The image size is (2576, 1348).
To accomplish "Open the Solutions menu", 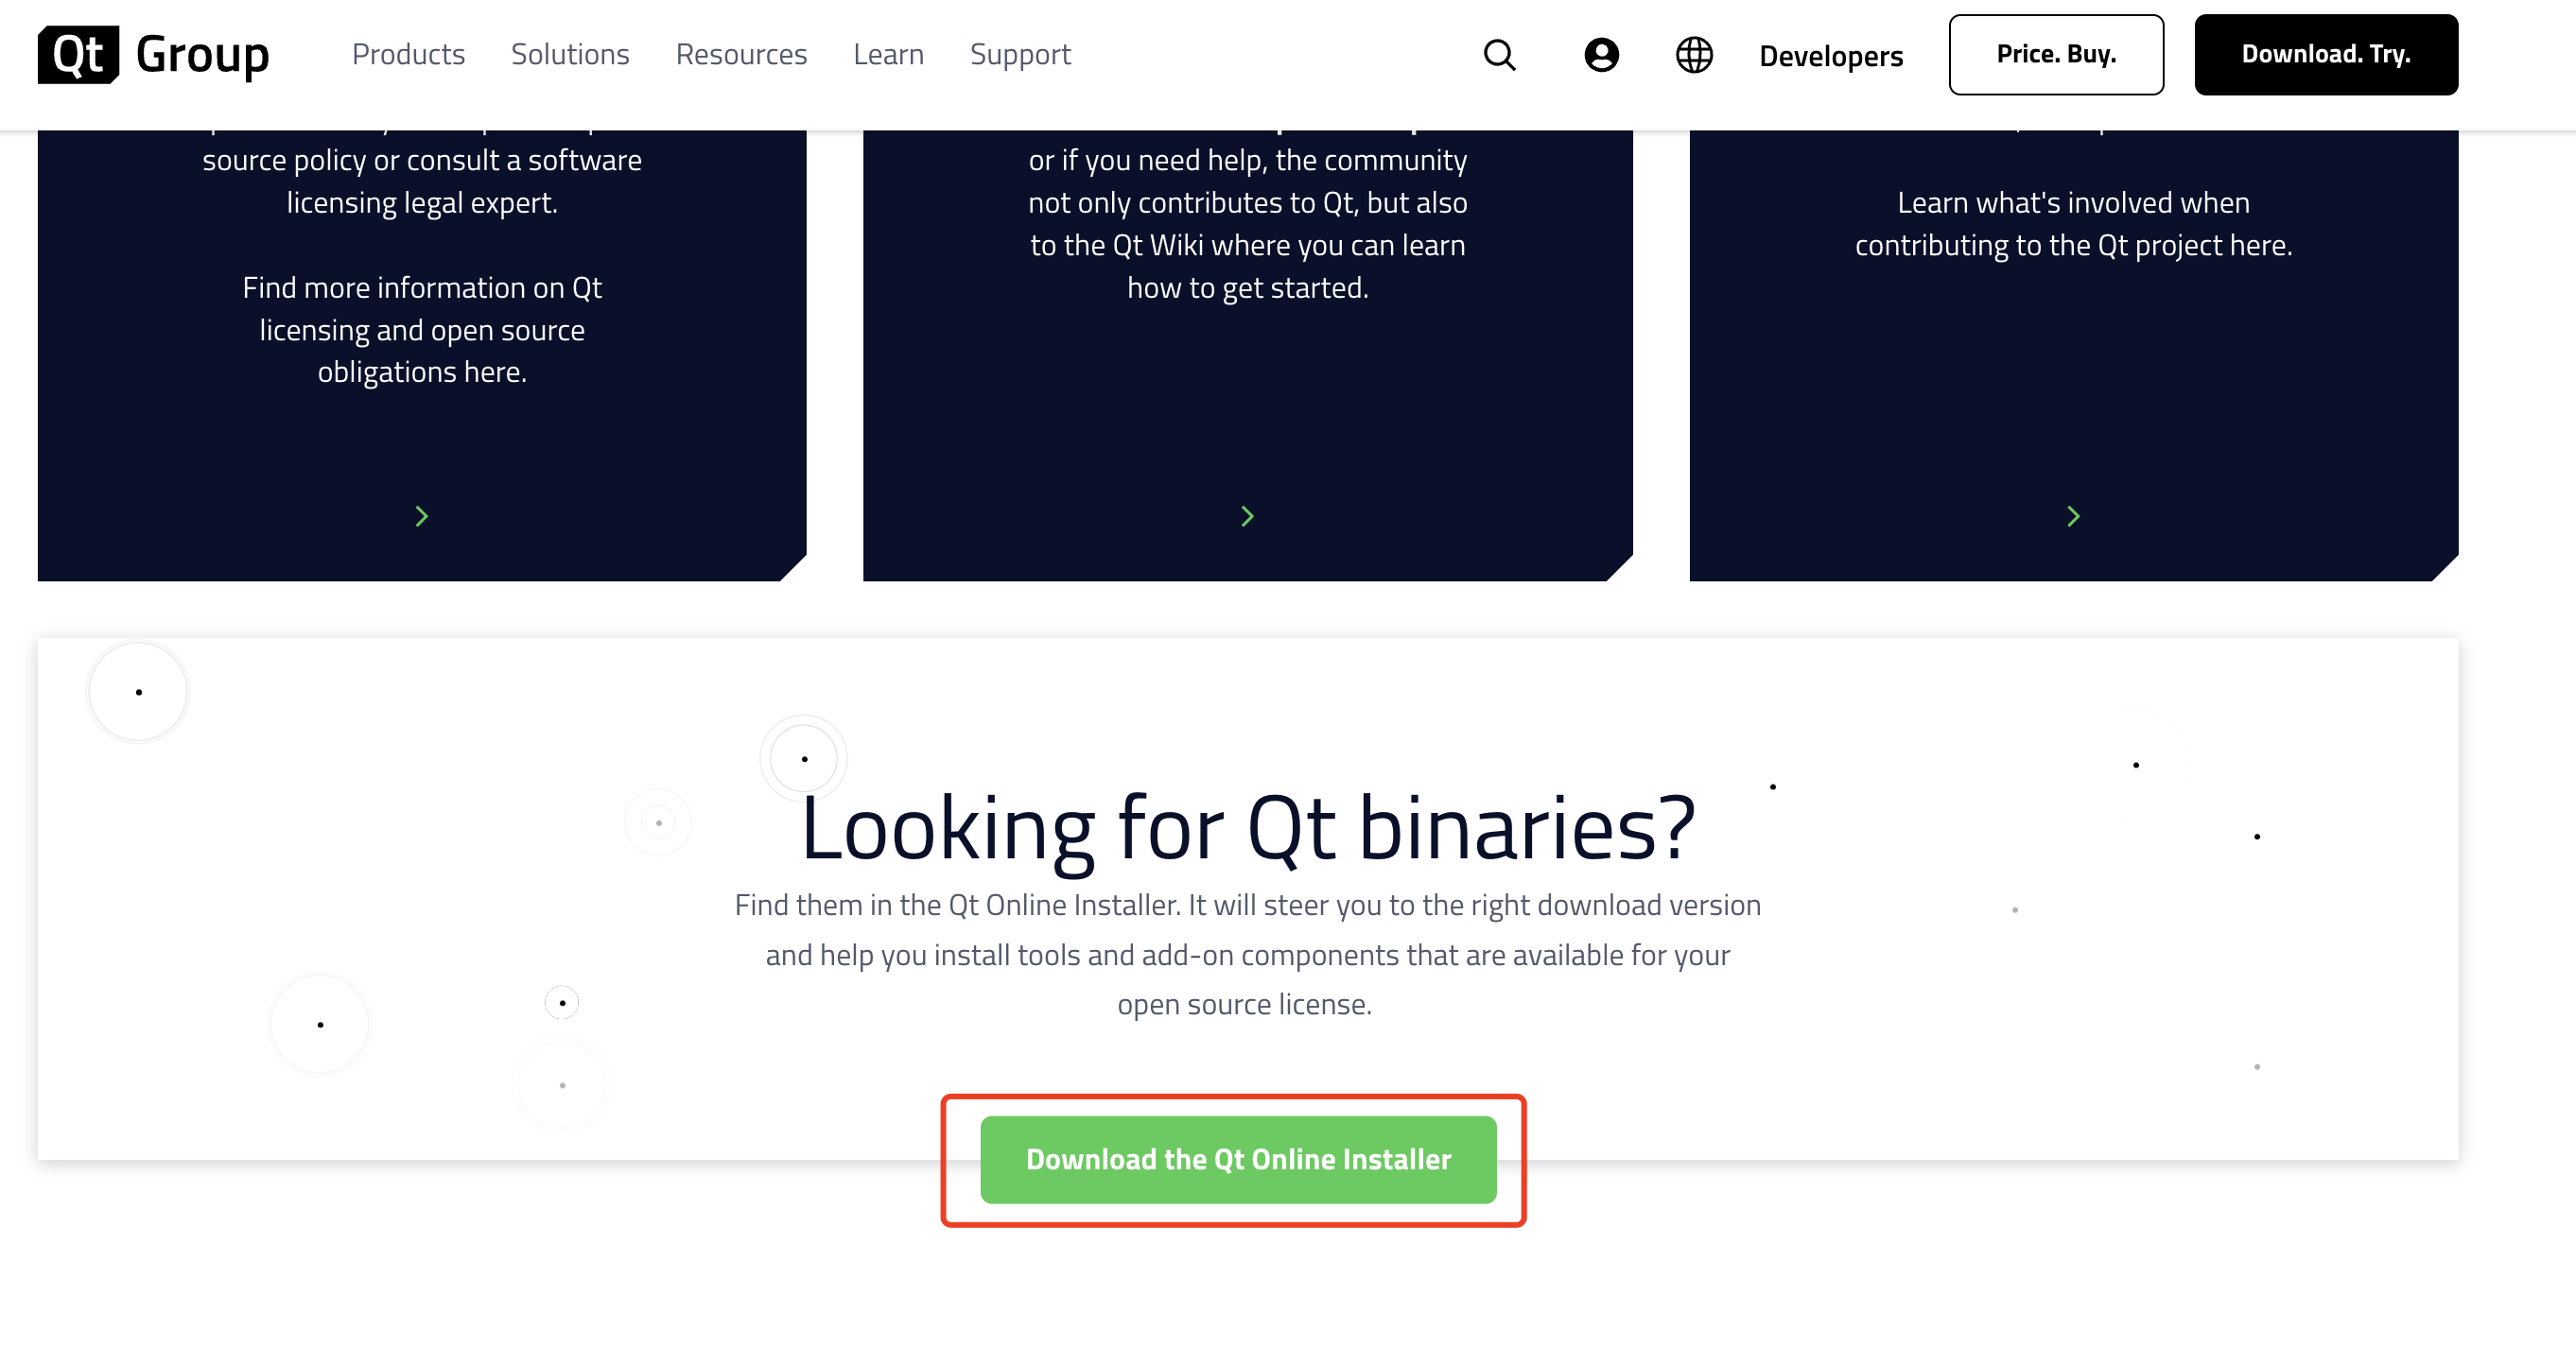I will [570, 54].
